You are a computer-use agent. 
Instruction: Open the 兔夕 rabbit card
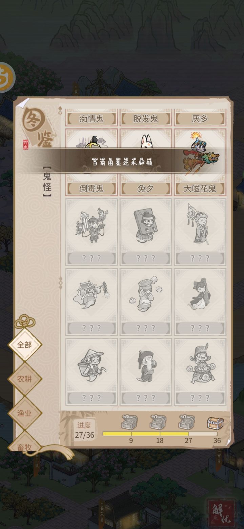[146, 162]
